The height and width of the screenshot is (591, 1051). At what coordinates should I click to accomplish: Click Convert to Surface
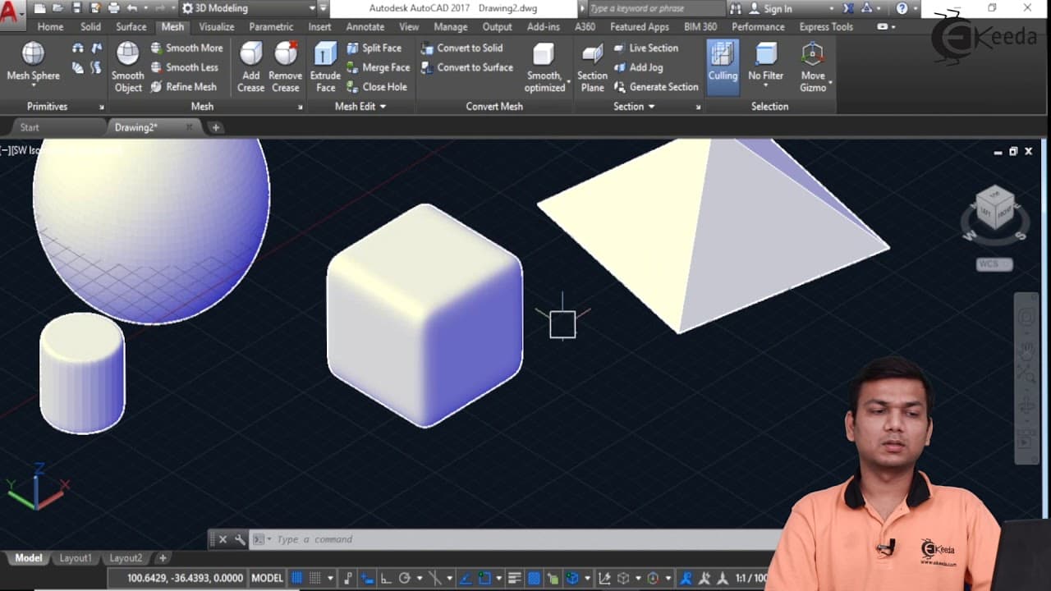(466, 67)
